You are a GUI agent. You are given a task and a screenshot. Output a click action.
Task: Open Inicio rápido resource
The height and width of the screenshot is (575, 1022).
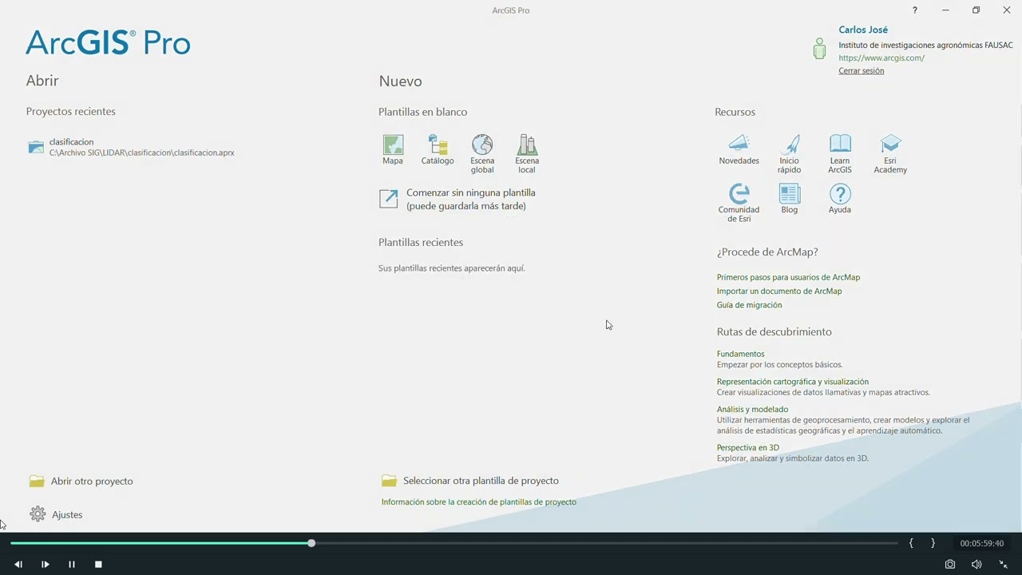pos(789,153)
